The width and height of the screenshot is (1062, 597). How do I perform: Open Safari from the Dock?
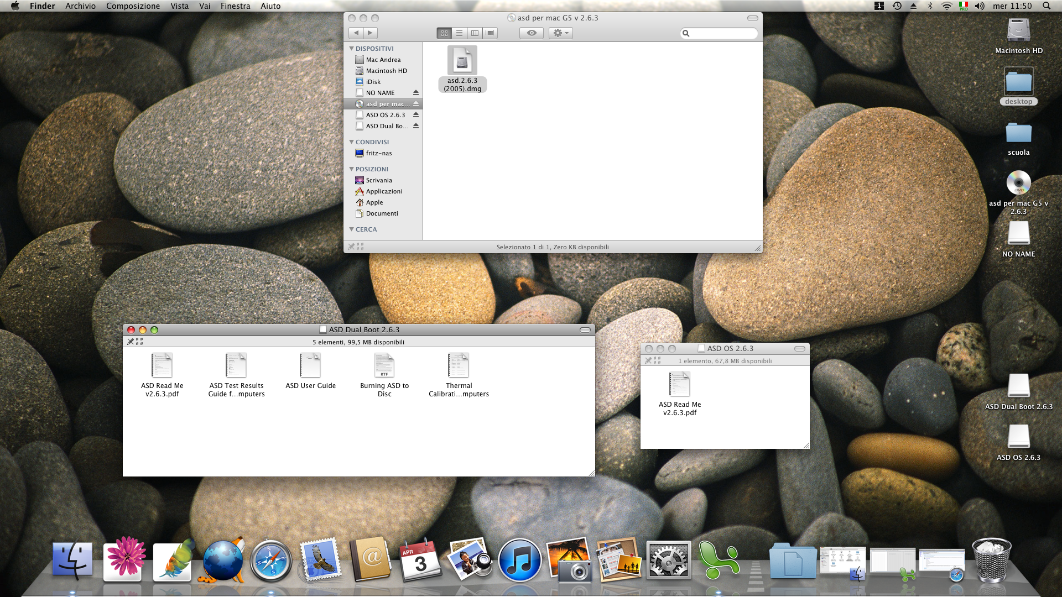pos(270,561)
